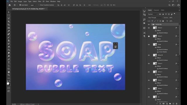
Task: Click the foreground color swatch
Action: (8, 84)
